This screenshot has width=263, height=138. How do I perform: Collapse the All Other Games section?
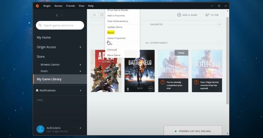click(x=219, y=43)
